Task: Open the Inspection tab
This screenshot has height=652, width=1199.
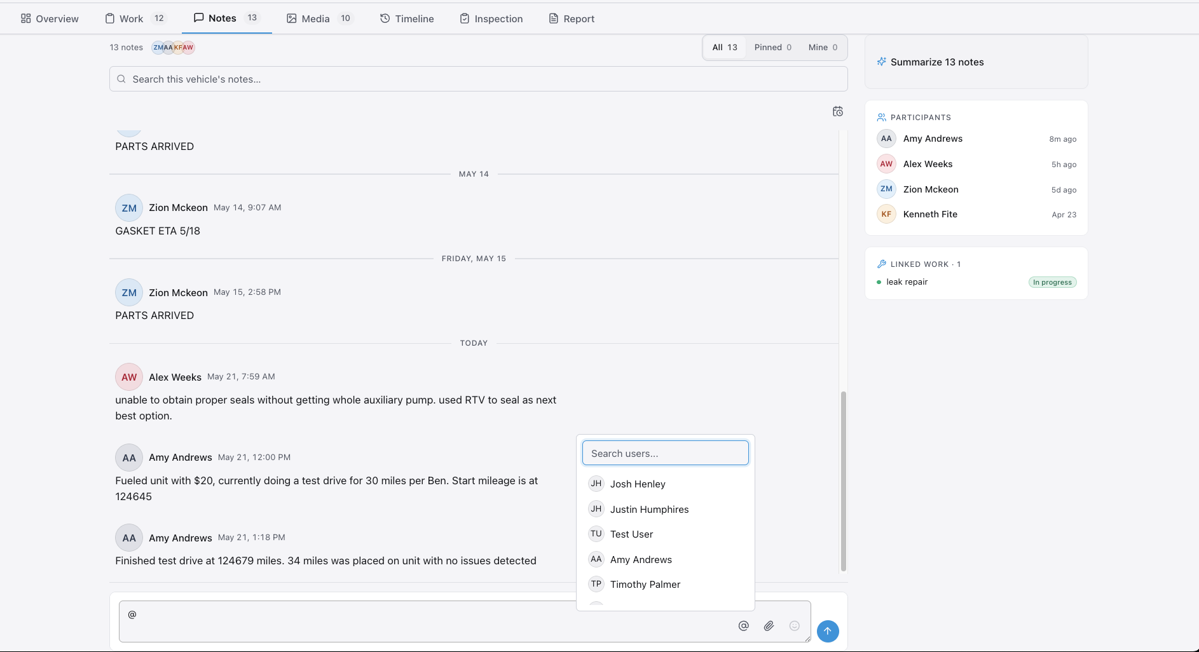Action: (x=491, y=18)
